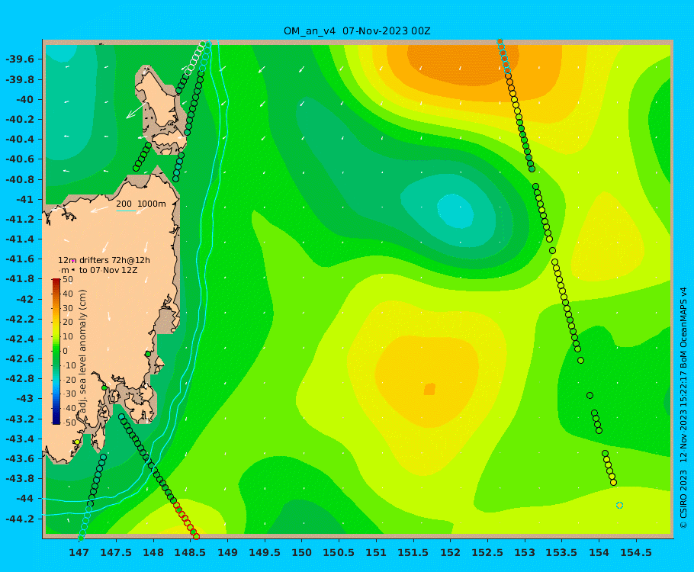Click longitude axis label 147
694x572 pixels.
click(x=79, y=552)
